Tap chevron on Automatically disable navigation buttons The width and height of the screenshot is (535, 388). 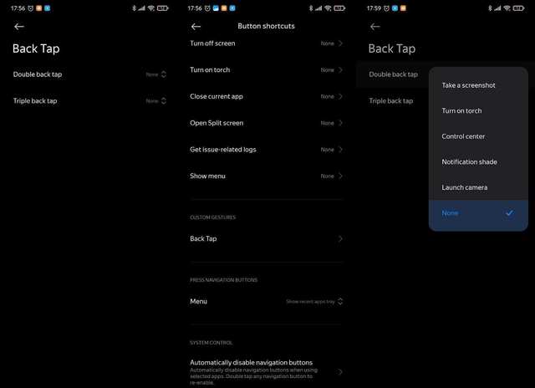click(340, 371)
